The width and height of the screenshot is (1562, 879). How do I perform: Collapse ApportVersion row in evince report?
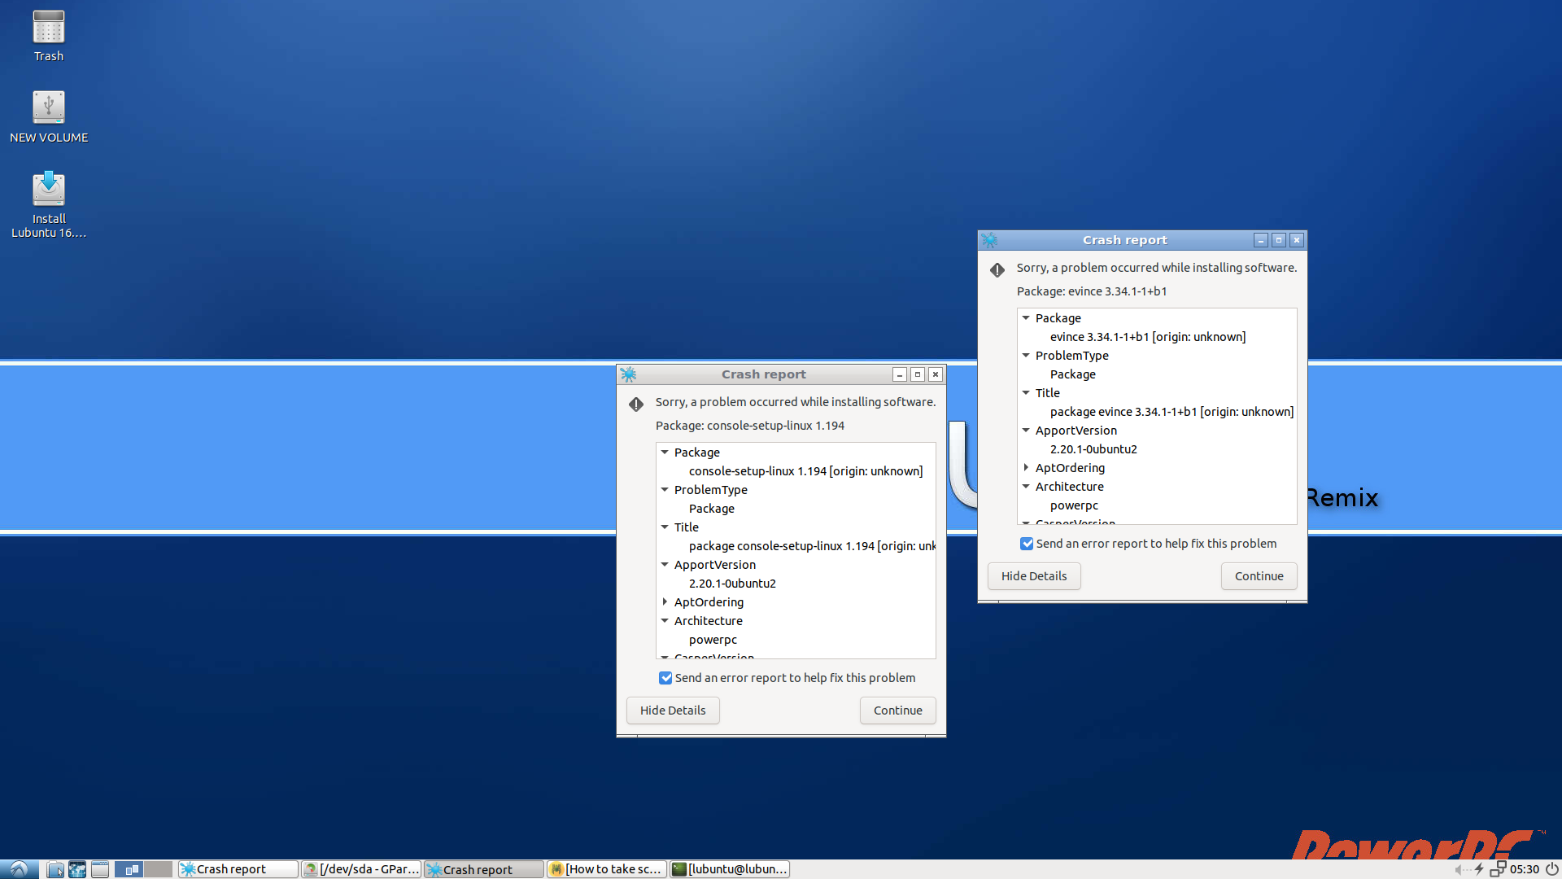[x=1026, y=431]
